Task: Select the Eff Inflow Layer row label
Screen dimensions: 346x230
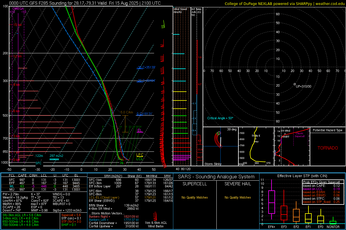Action: (100, 186)
